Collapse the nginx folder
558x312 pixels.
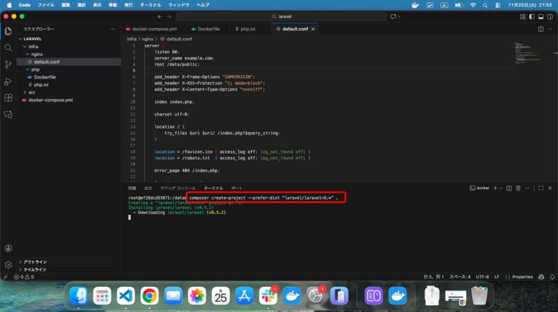click(37, 54)
